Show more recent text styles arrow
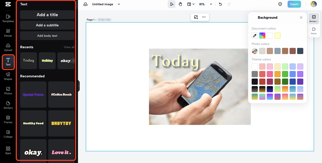322x163 pixels. pos(73,61)
